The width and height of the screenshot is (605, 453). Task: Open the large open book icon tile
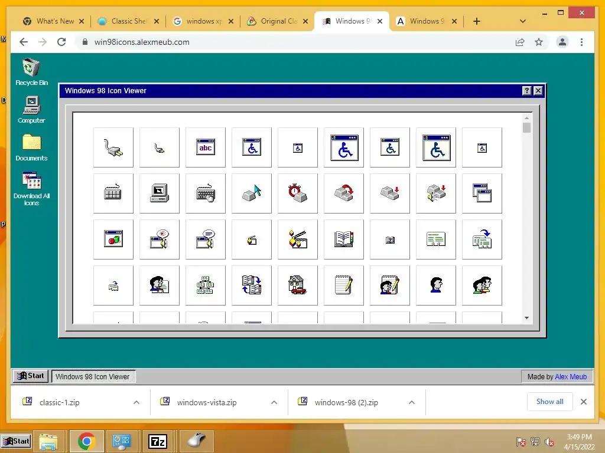point(344,239)
